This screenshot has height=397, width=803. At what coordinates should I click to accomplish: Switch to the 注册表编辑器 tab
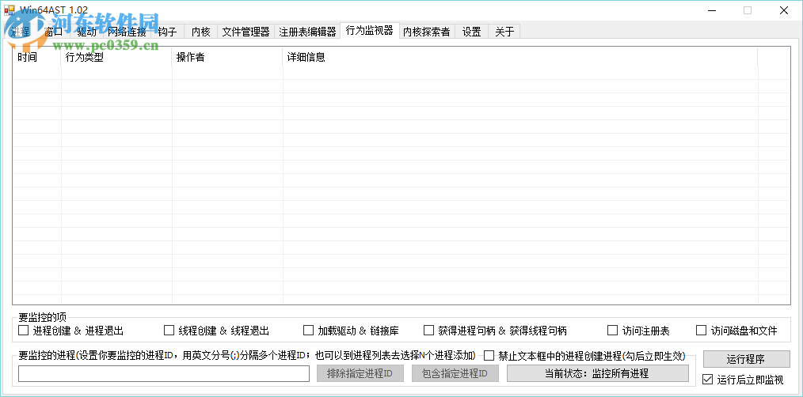[307, 32]
